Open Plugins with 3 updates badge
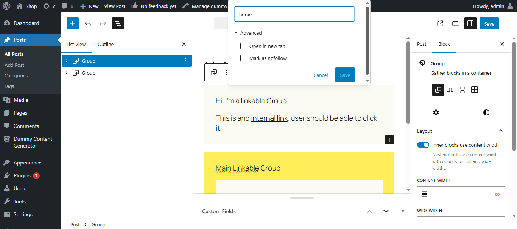 [30, 175]
